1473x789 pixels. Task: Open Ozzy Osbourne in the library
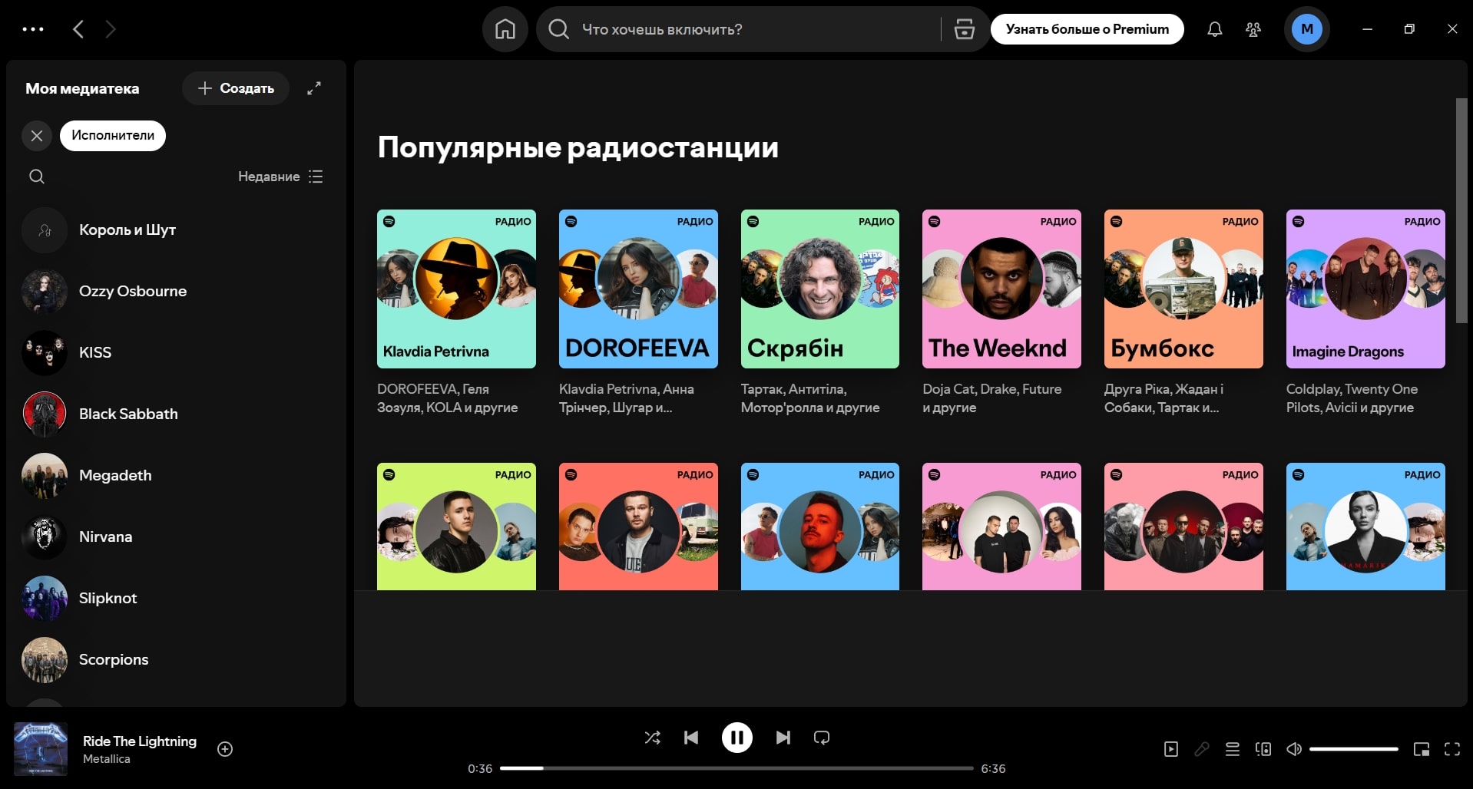pyautogui.click(x=177, y=291)
